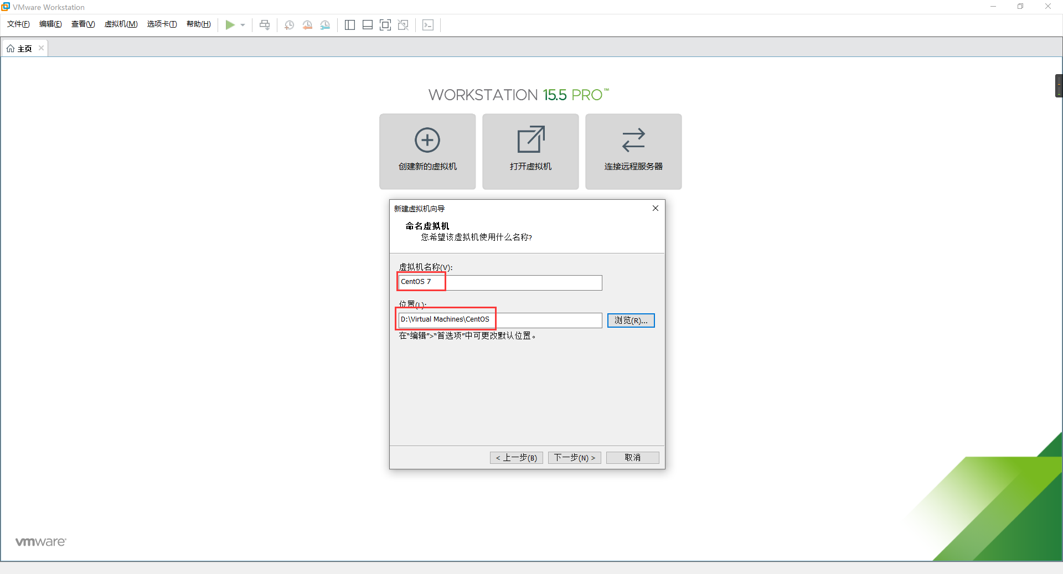
Task: Toggle the library sidebar view icon
Action: (x=349, y=25)
